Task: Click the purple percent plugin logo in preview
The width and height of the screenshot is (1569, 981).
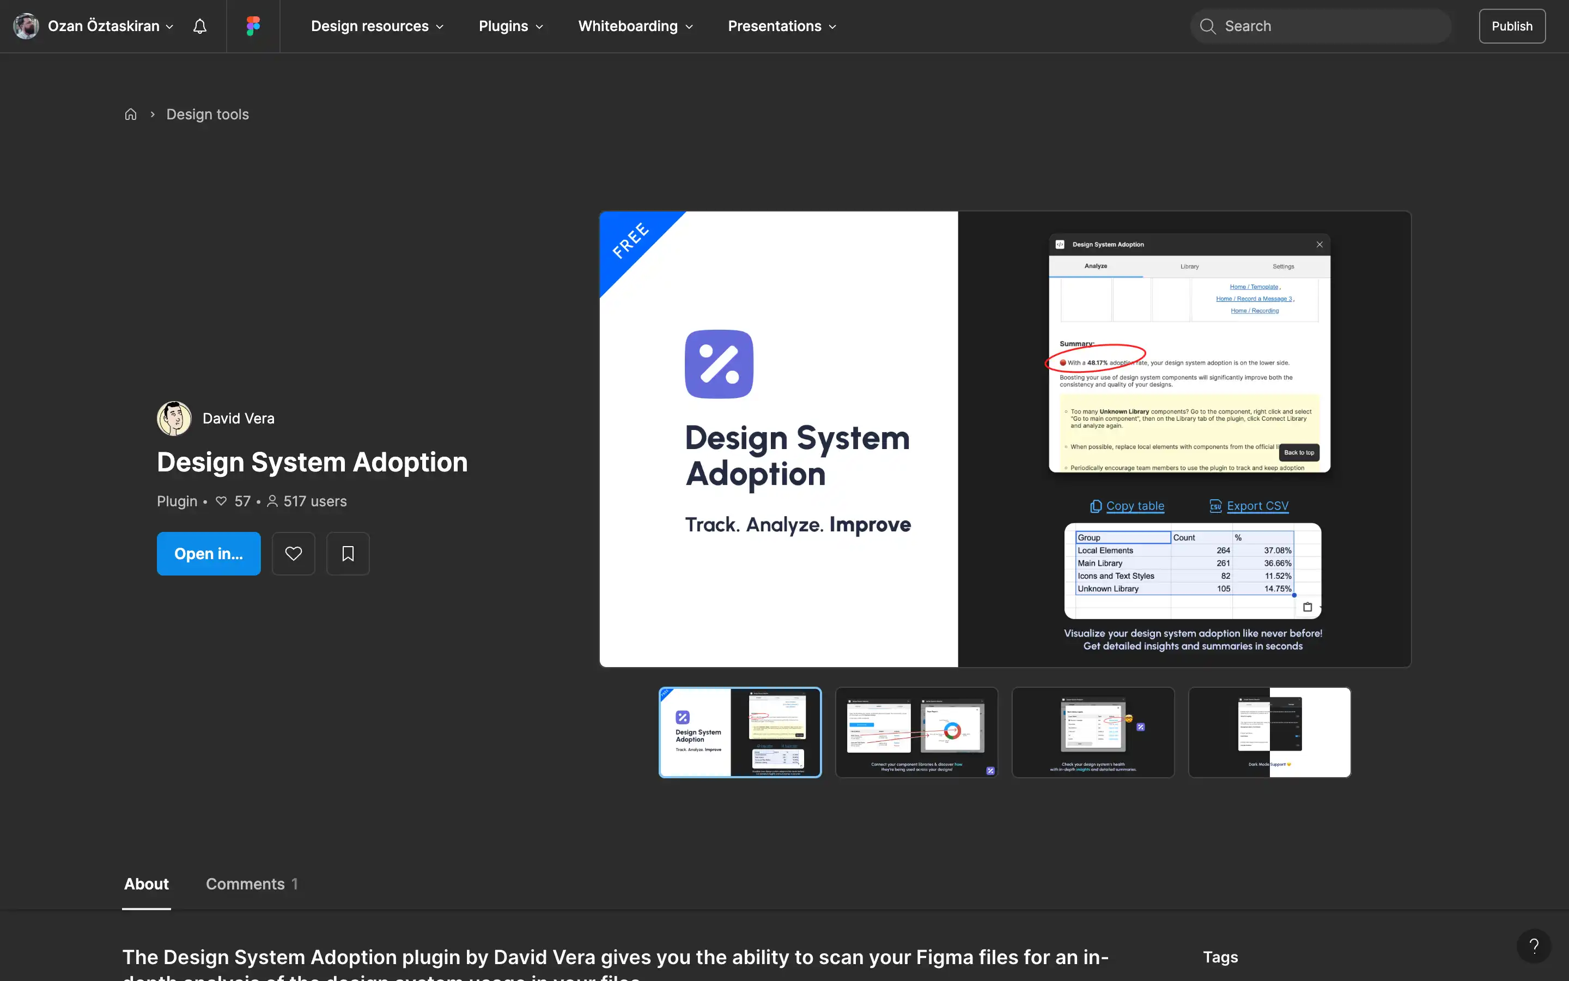Action: (x=719, y=364)
